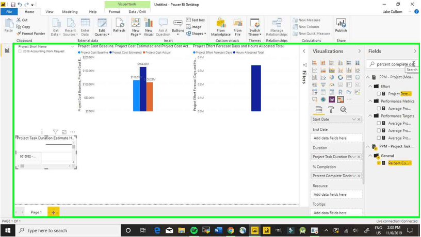This screenshot has width=421, height=237.
Task: Click the Save icon in the title bar
Action: pos(13,5)
